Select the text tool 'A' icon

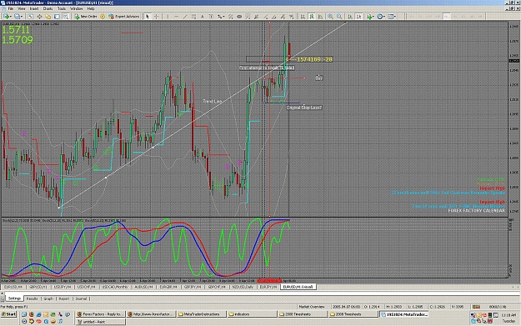coord(202,17)
